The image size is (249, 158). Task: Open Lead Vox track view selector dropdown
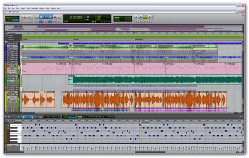12,97
